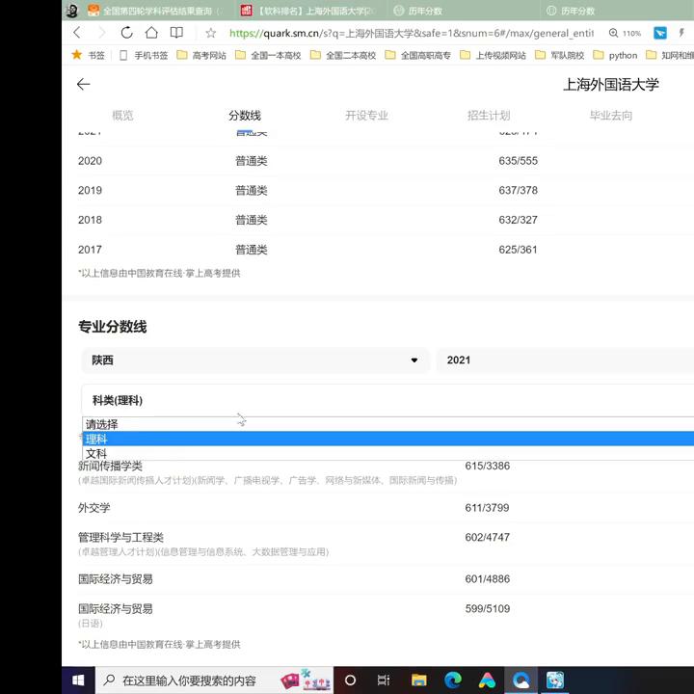Click the 2020 score 635/555
Image resolution: width=694 pixels, height=694 pixels.
[x=518, y=161]
